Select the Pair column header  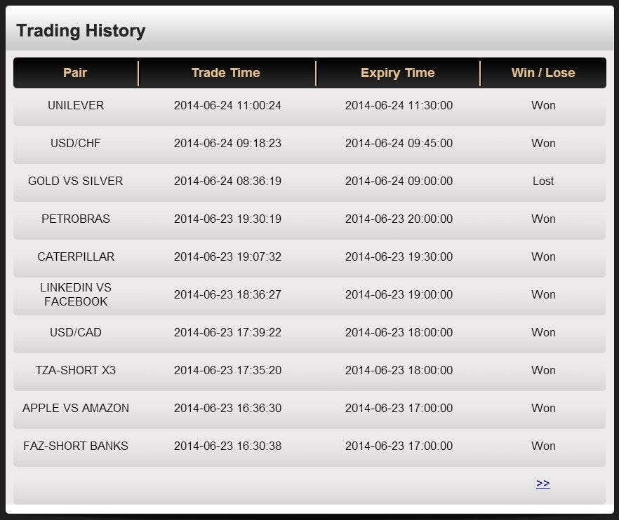[x=75, y=73]
